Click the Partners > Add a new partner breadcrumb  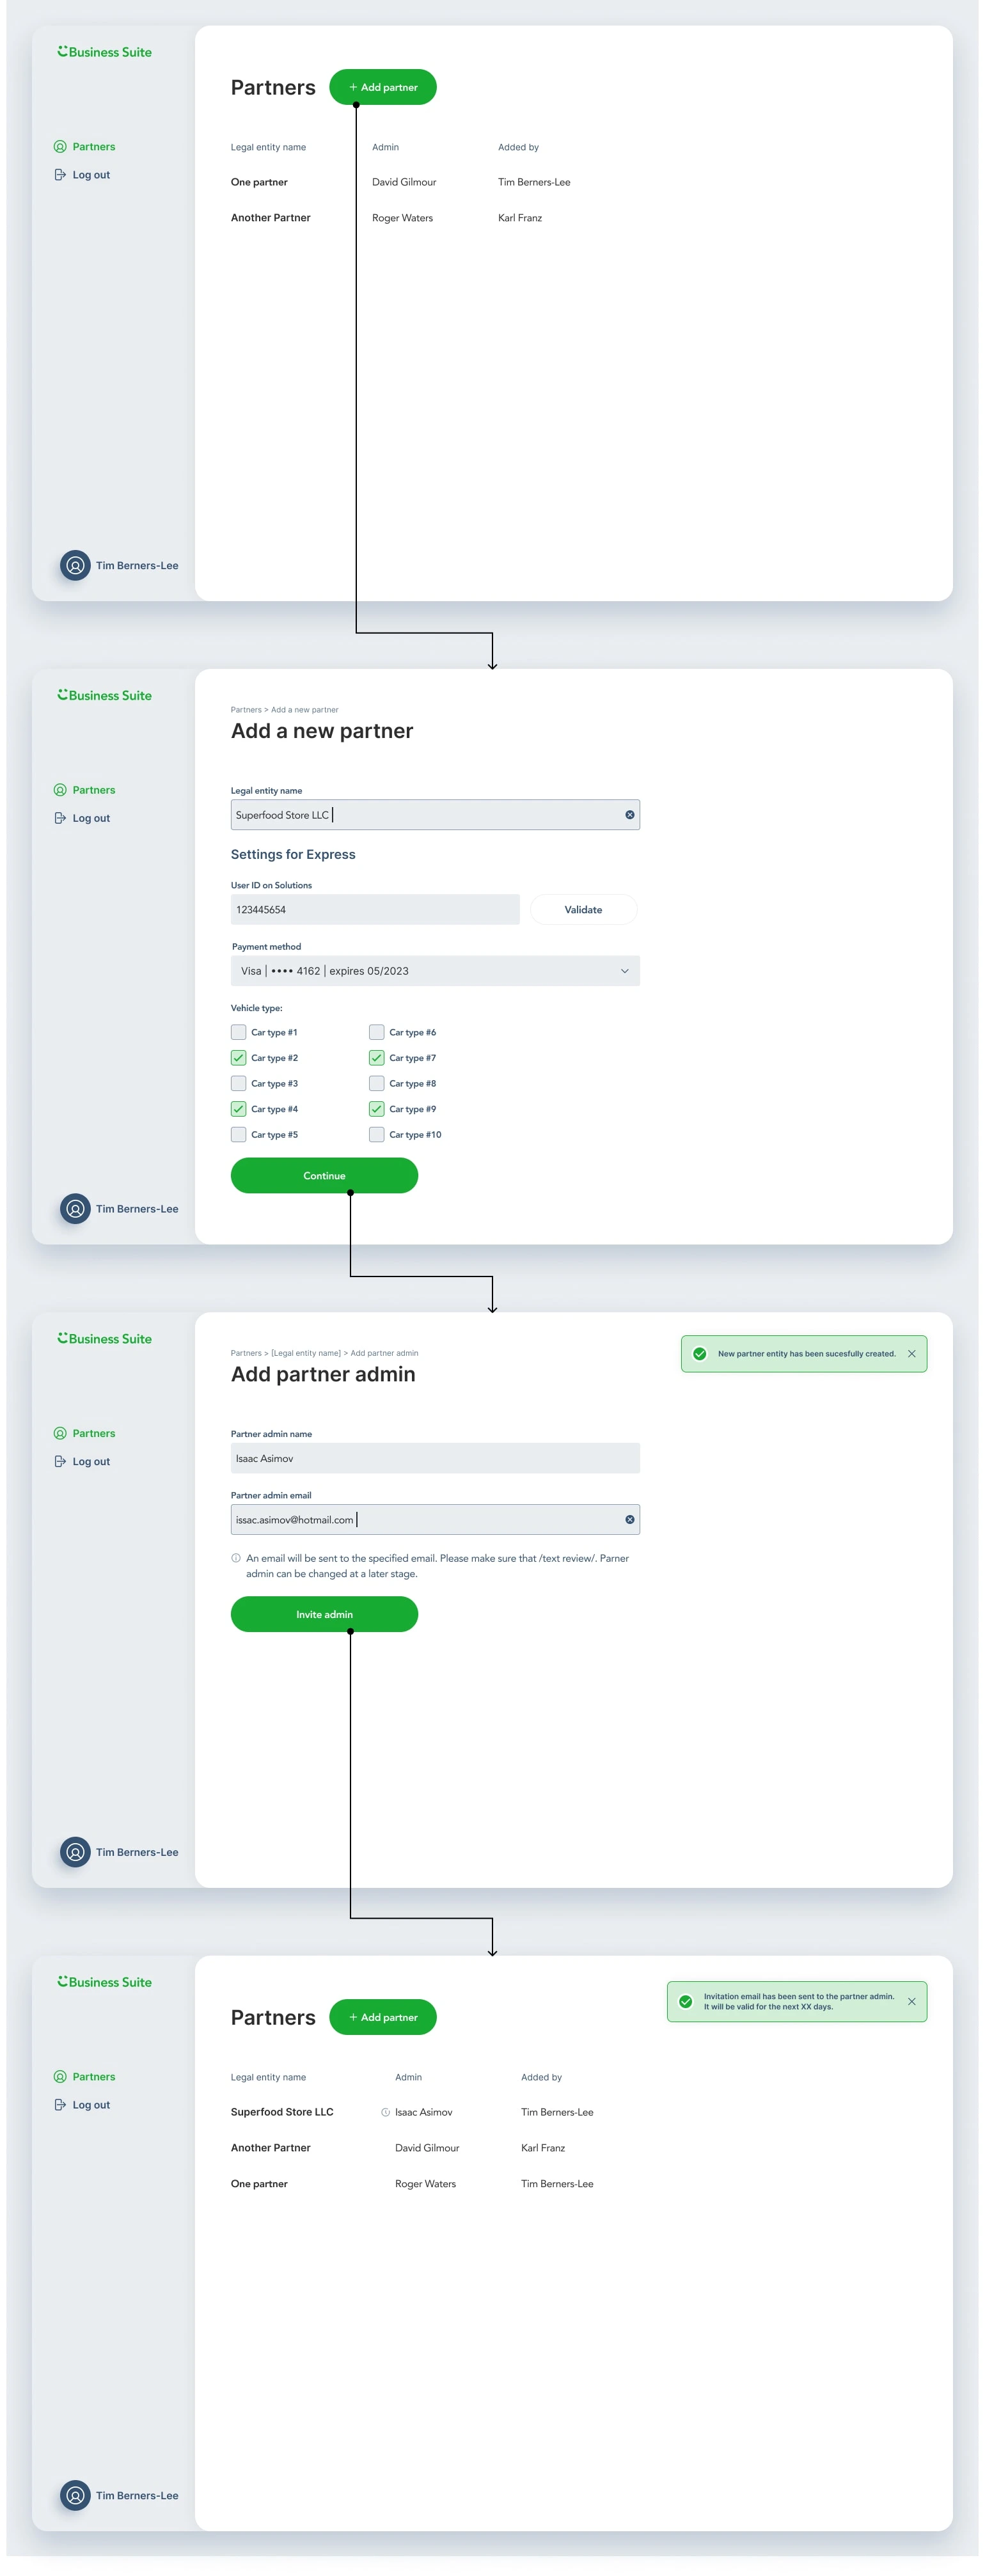(284, 710)
